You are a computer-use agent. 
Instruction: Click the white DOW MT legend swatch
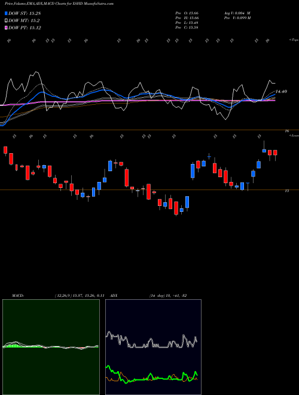coord(7,21)
